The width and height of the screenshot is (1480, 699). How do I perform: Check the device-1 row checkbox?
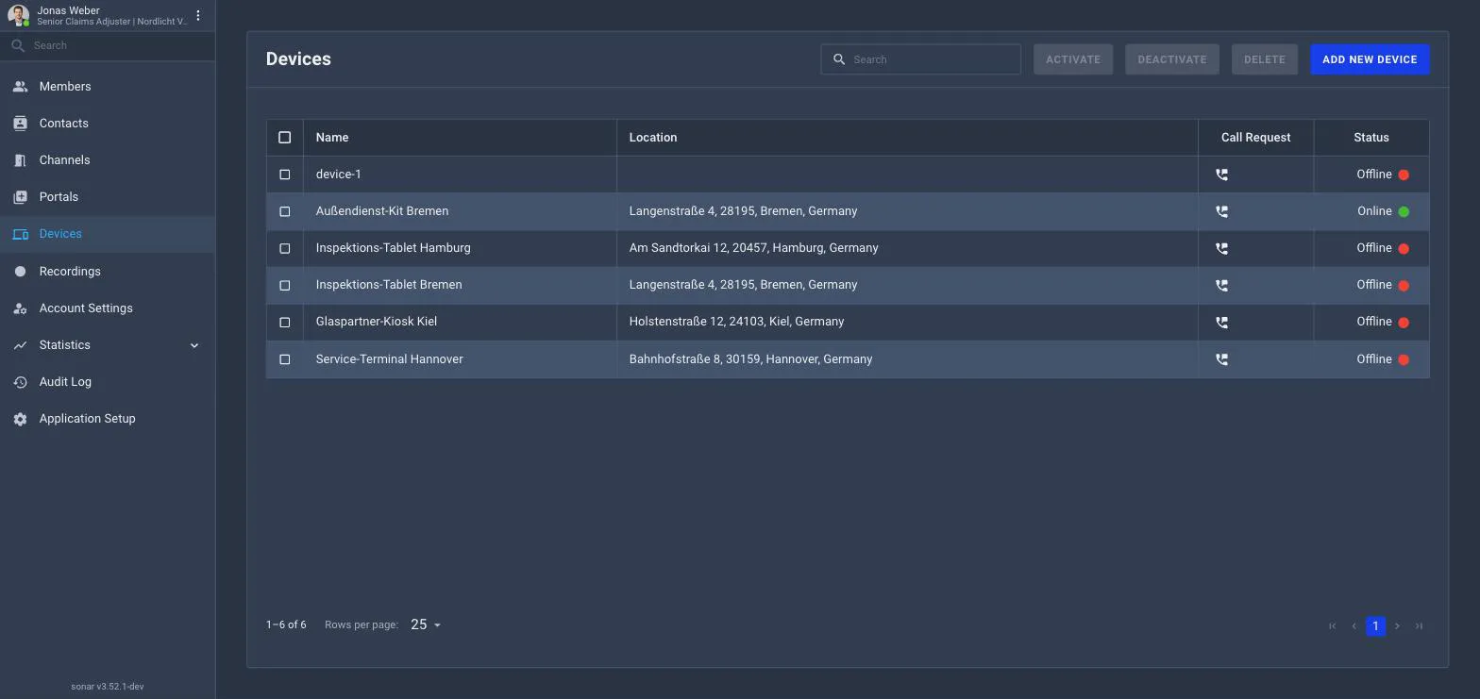(x=285, y=175)
